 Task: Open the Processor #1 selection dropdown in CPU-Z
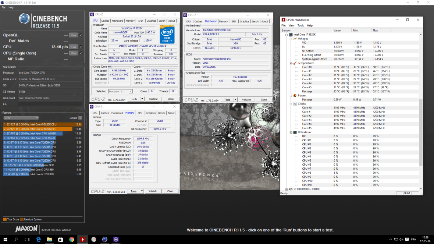[x=131, y=91]
